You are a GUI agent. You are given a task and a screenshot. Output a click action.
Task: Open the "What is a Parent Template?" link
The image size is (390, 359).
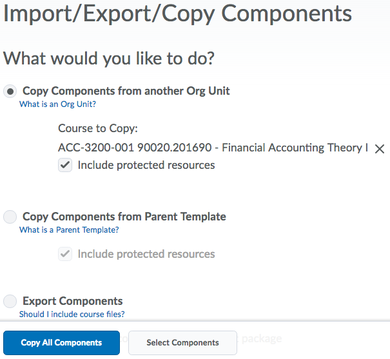(x=69, y=230)
